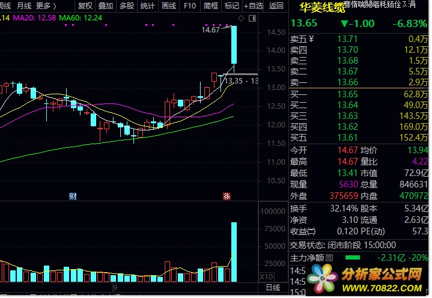The height and width of the screenshot is (298, 432).
Task: Select the 卖三 price 13.68 row
Action: click(359, 61)
